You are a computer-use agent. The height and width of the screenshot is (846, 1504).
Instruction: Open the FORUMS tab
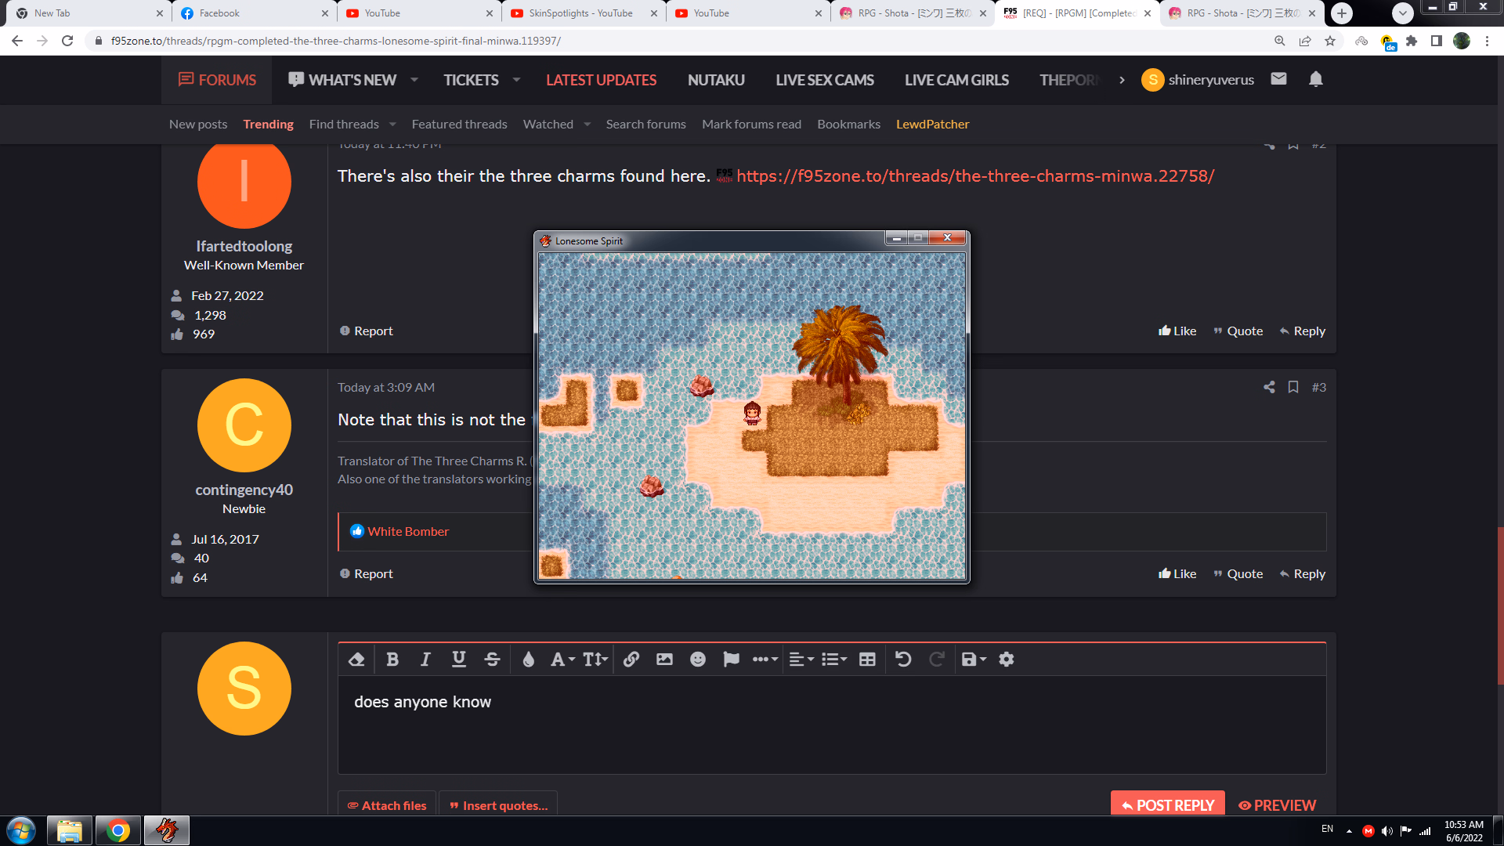click(217, 80)
